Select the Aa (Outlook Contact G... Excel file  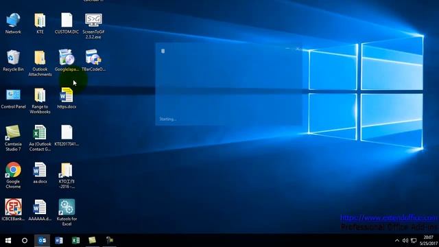pos(40,138)
